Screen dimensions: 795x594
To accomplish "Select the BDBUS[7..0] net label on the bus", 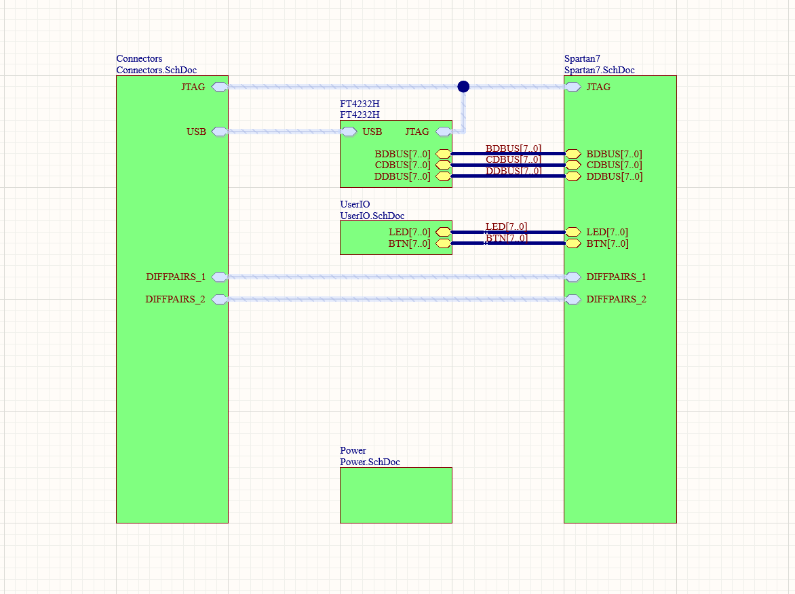I will (x=513, y=148).
